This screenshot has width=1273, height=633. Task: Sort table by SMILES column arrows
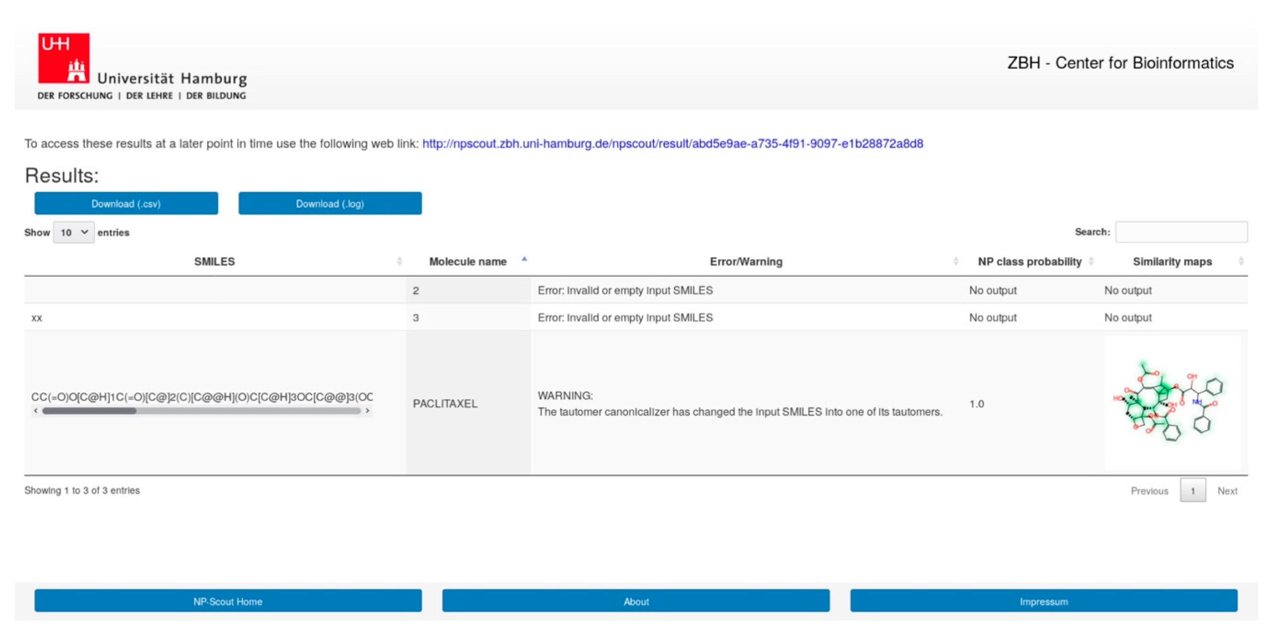(x=399, y=261)
